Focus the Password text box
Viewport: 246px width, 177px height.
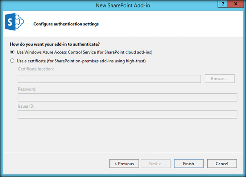pos(127,97)
